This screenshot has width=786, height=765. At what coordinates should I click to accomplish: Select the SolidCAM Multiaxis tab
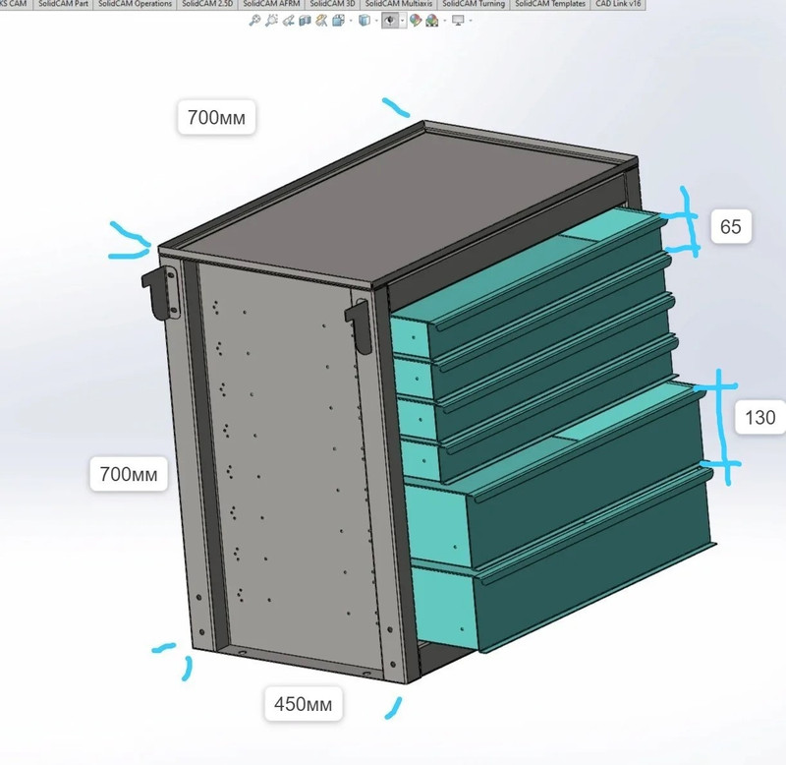point(398,4)
